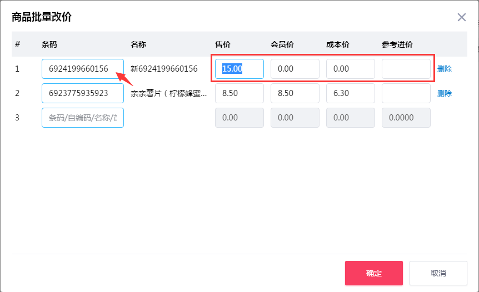
Task: Click the barcode field containing 6924199660156
Action: click(x=82, y=69)
